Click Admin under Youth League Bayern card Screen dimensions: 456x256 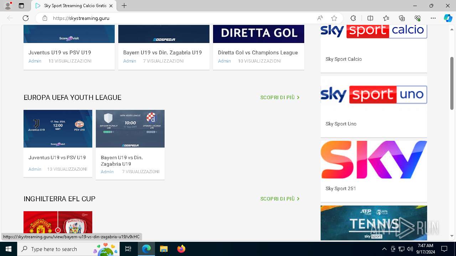pos(107,172)
